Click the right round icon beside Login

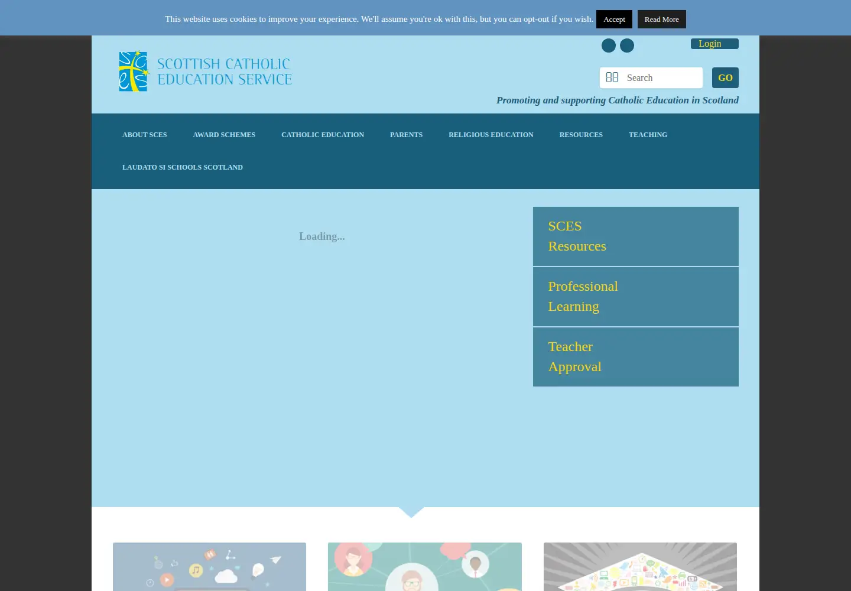pyautogui.click(x=627, y=46)
